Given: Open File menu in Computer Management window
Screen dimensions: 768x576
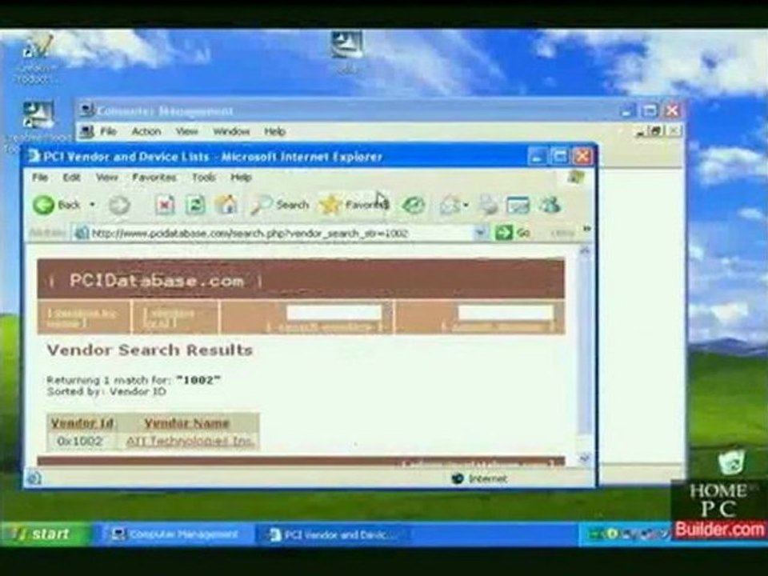Looking at the screenshot, I should click(x=108, y=131).
